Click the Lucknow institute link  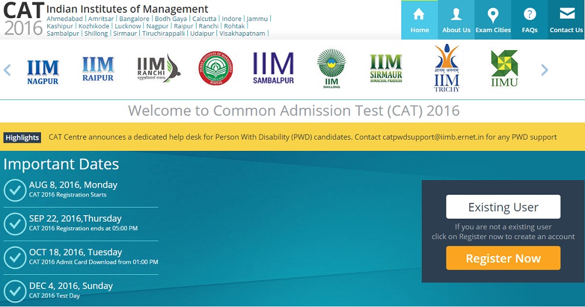(128, 26)
